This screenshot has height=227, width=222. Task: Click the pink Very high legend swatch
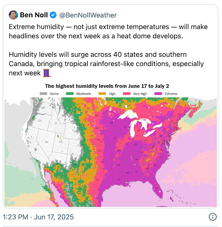[127, 94]
